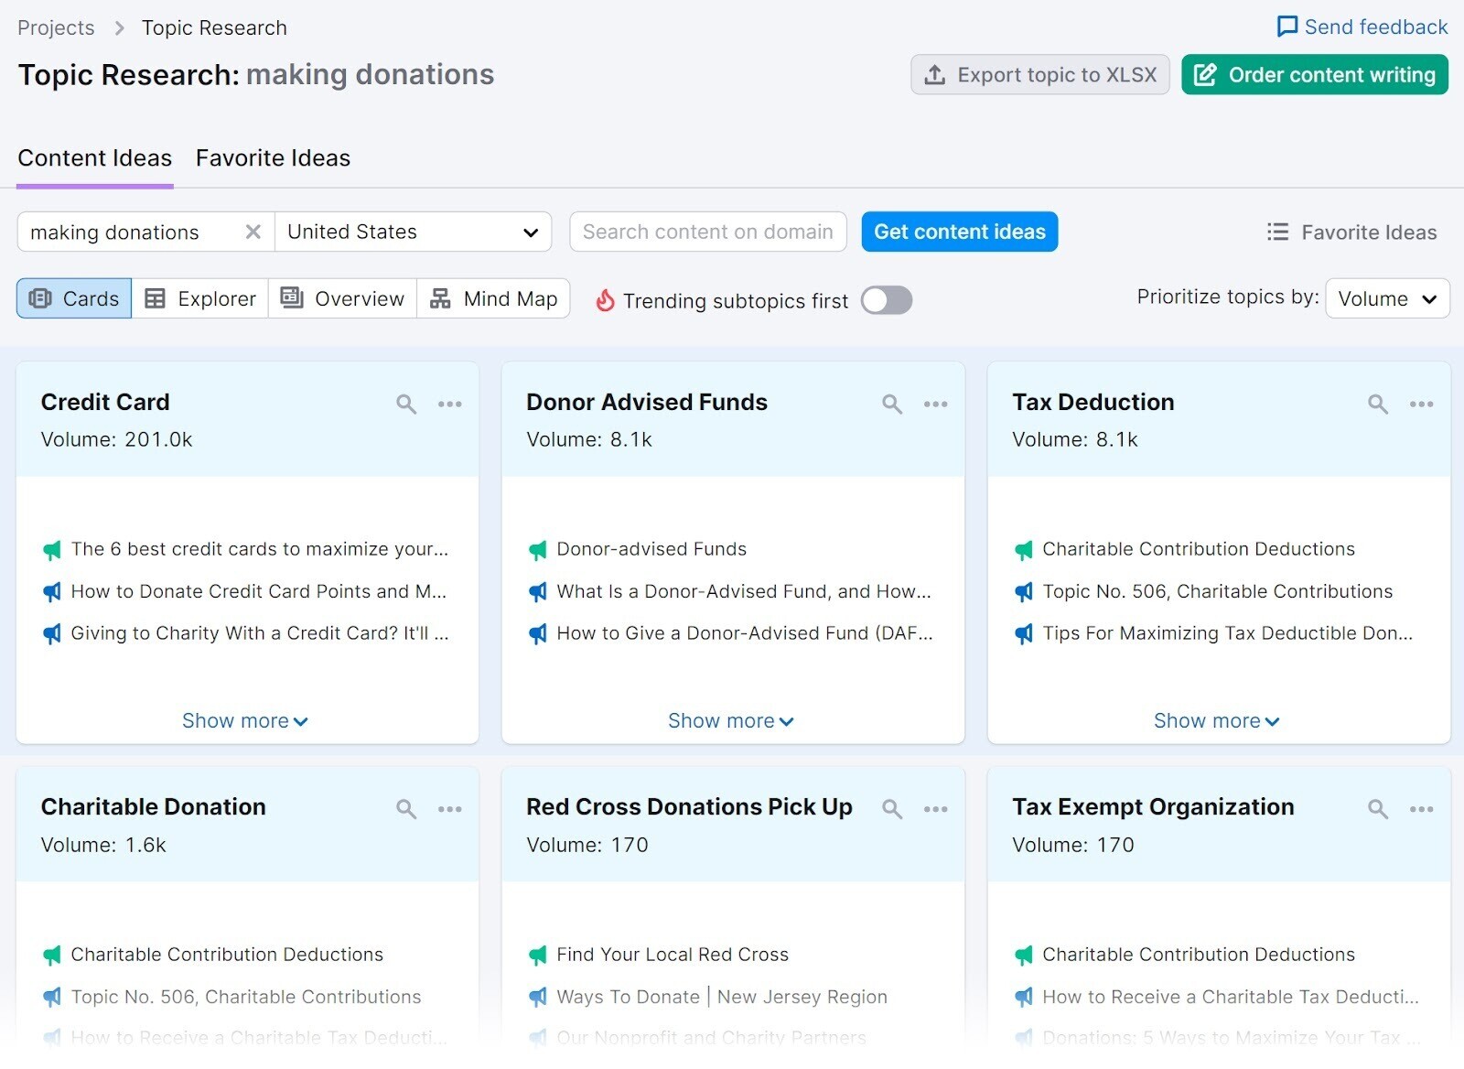Export topic to XLSX
This screenshot has width=1464, height=1069.
1039,74
